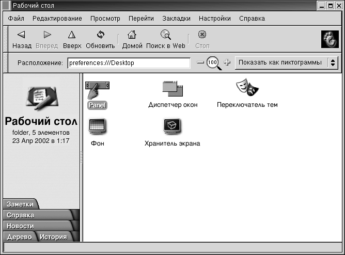Click the Вверх (Up) arrow icon
The width and height of the screenshot is (345, 255).
pyautogui.click(x=72, y=35)
